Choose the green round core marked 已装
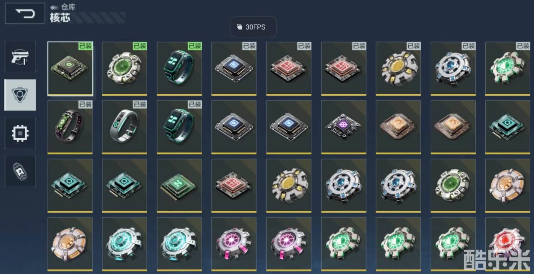 (x=125, y=69)
